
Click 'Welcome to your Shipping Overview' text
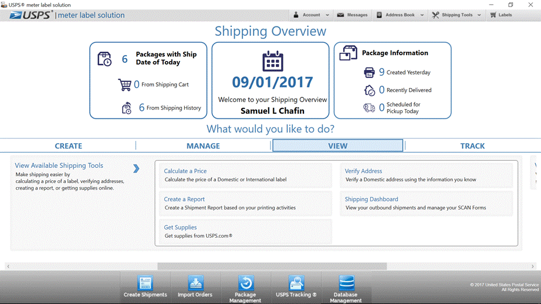(x=273, y=100)
